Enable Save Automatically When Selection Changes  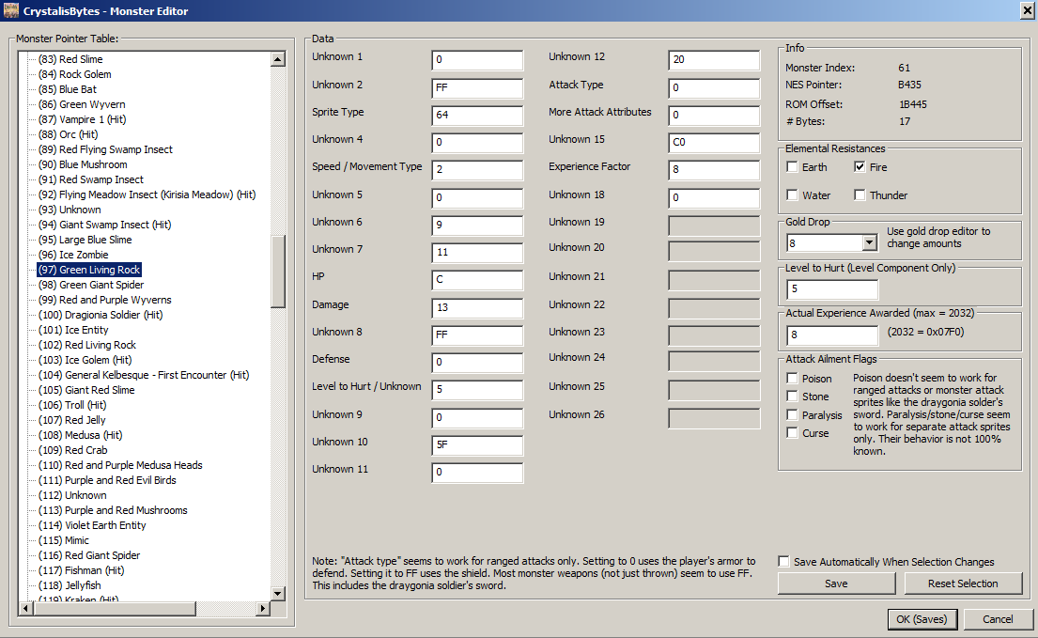point(783,562)
